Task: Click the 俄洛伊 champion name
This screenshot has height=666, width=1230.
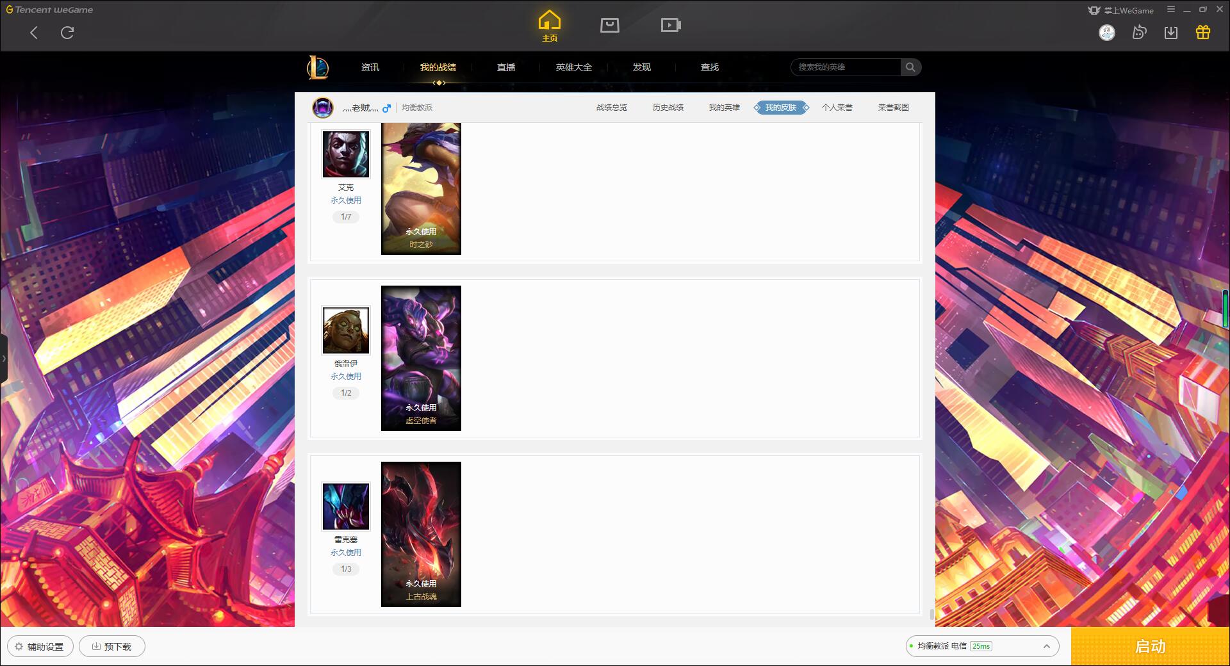Action: point(346,364)
